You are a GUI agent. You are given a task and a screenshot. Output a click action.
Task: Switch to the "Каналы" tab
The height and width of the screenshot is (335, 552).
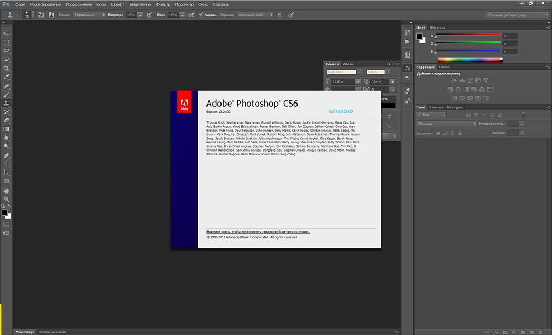tap(436, 107)
